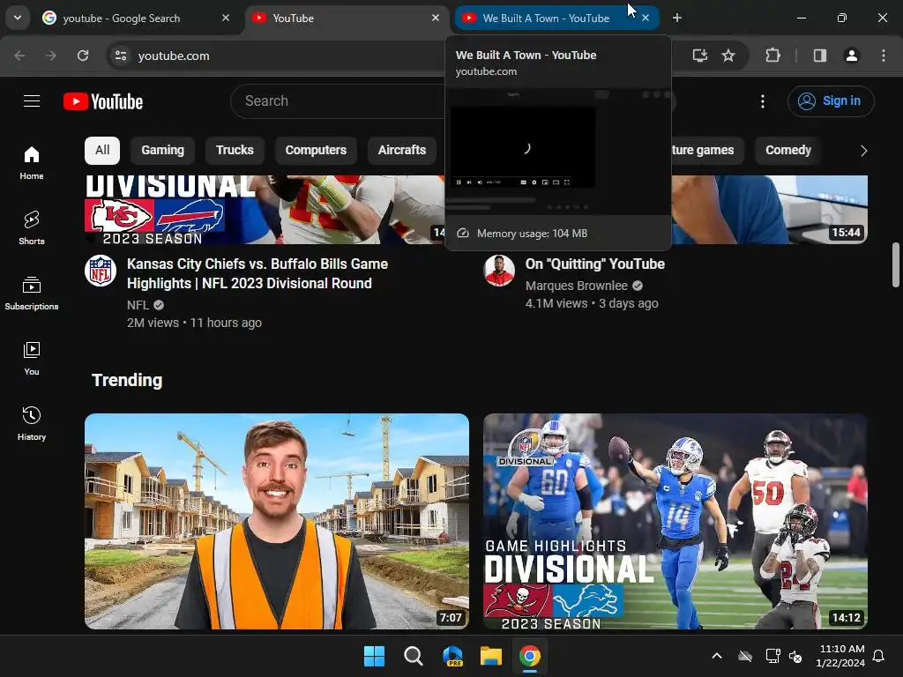Open YouTube settings three-dot menu
Screen dimensions: 903x677
[x=763, y=102]
